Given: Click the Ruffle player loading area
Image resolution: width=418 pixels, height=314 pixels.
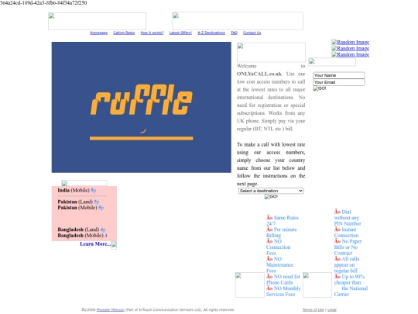Looking at the screenshot, I should (142, 107).
